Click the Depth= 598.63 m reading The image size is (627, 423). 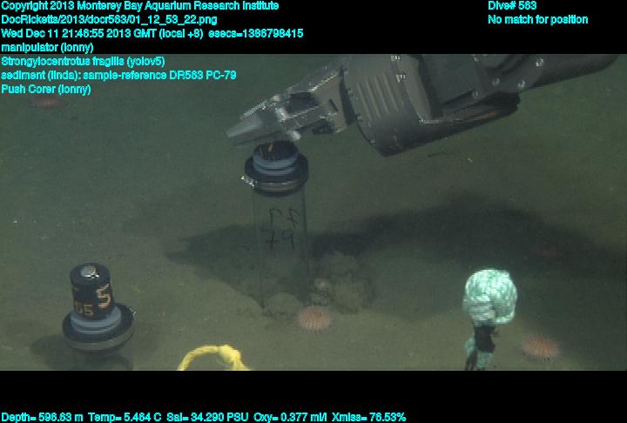pos(42,418)
